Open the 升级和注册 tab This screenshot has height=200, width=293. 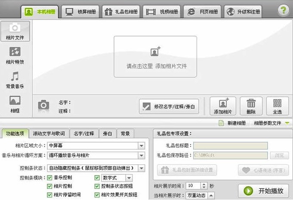coord(243,12)
